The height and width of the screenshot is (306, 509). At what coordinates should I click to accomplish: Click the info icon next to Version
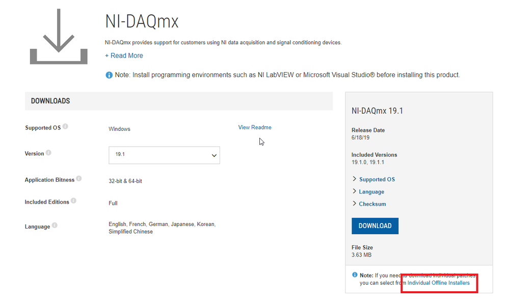click(48, 153)
